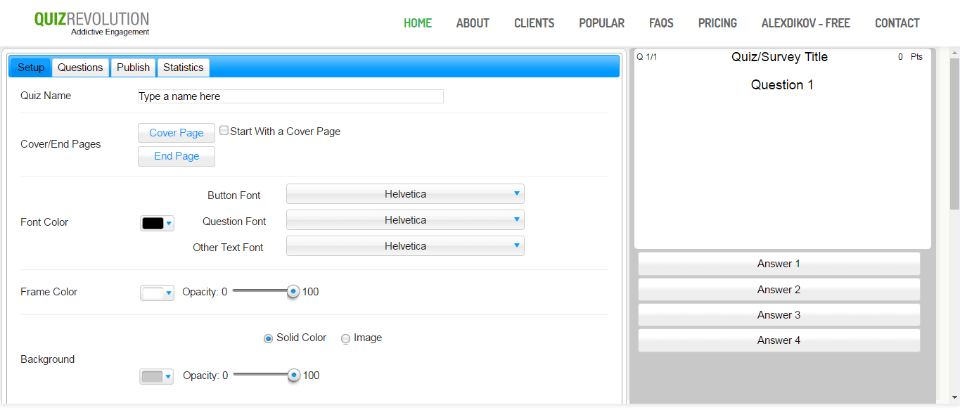Click the Cover Page button
This screenshot has width=960, height=410.
(177, 133)
